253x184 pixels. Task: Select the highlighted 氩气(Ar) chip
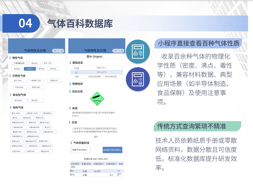click(30, 69)
